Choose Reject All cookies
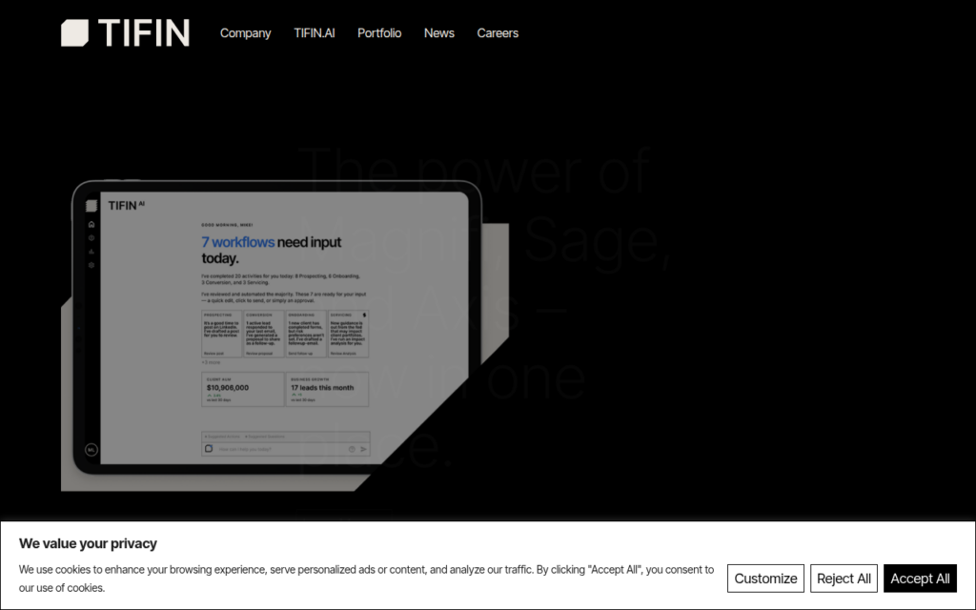Image resolution: width=976 pixels, height=610 pixels. coord(844,579)
